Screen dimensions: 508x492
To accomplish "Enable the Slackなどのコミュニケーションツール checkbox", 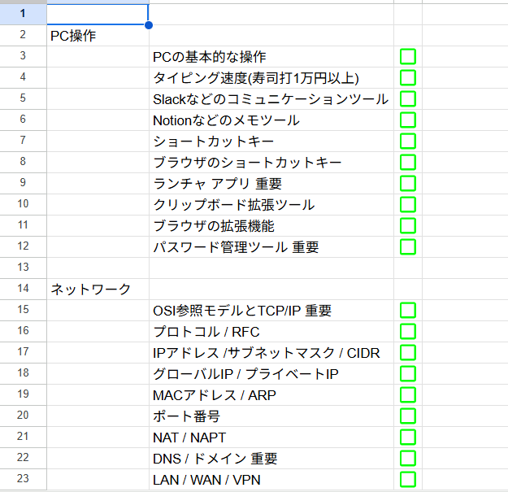I will [408, 98].
